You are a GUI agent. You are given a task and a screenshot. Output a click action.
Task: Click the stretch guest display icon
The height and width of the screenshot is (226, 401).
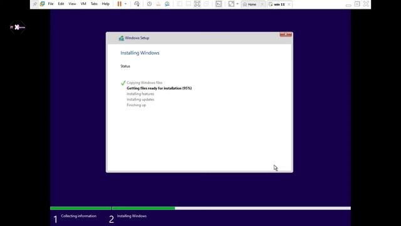pyautogui.click(x=231, y=4)
